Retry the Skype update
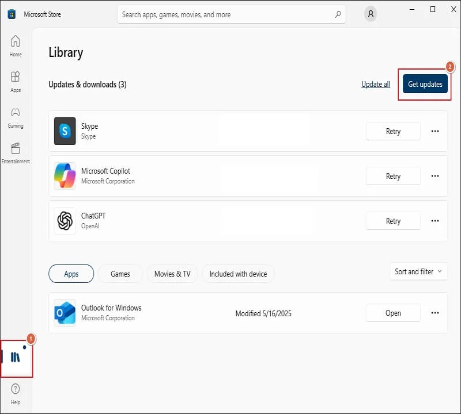The width and height of the screenshot is (461, 414). (393, 131)
